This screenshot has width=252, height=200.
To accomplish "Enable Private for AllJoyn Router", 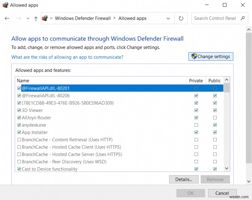I will (196, 118).
